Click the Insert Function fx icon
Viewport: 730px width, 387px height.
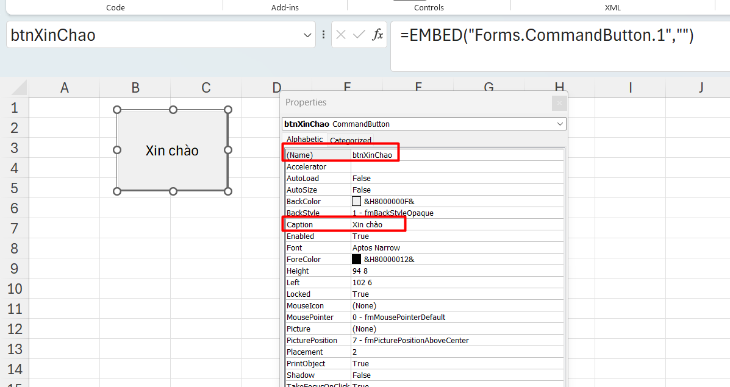click(x=378, y=35)
